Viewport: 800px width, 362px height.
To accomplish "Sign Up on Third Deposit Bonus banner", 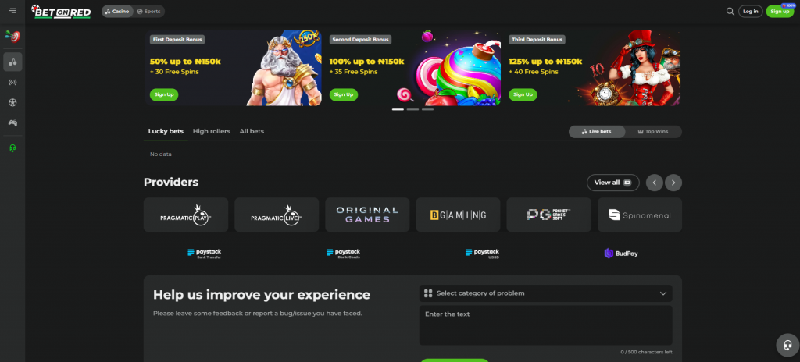I will coord(523,94).
